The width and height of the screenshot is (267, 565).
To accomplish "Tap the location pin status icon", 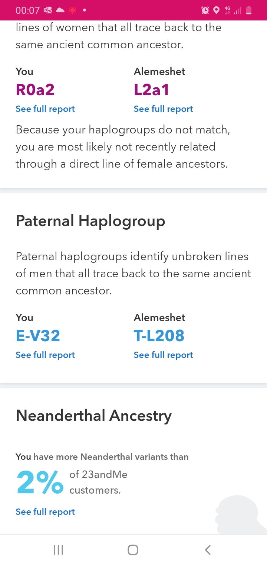I will (x=217, y=10).
